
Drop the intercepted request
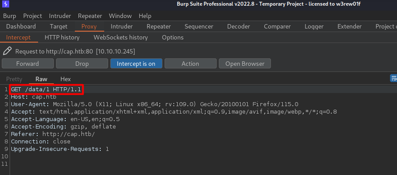click(82, 64)
